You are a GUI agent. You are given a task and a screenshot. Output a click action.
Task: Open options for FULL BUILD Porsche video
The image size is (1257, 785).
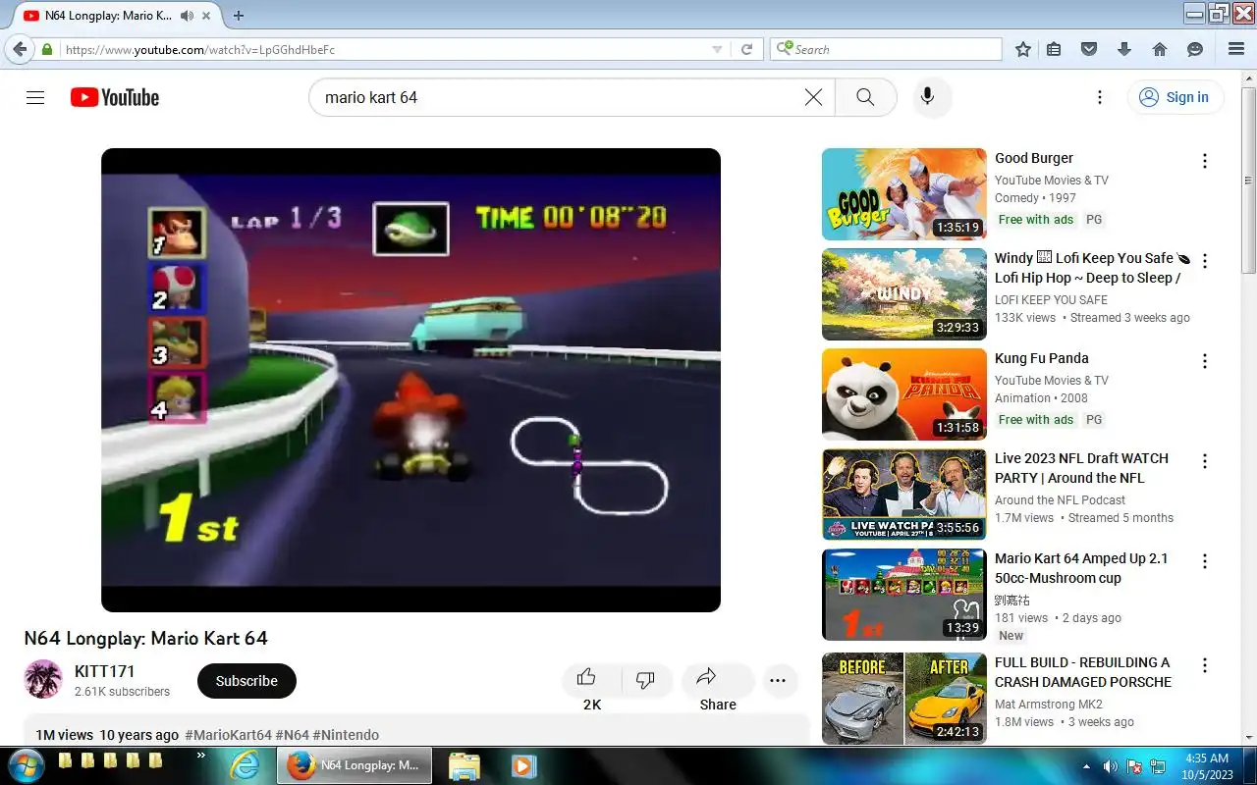pos(1205,665)
